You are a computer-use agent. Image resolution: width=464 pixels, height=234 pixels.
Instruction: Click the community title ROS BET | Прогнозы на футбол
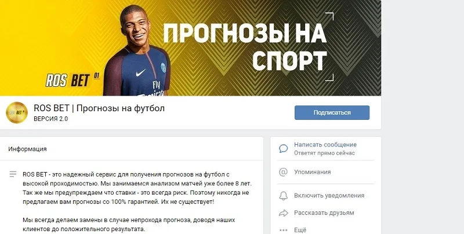(99, 108)
